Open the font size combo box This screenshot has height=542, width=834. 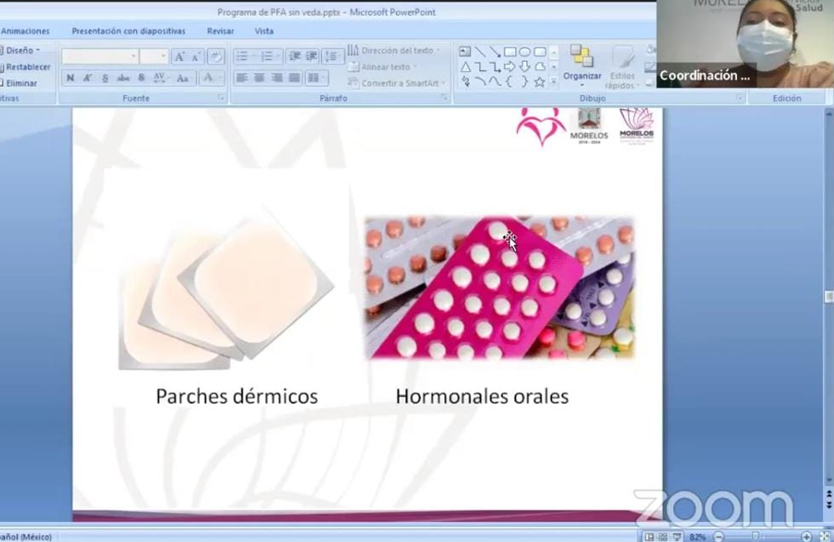pyautogui.click(x=154, y=57)
